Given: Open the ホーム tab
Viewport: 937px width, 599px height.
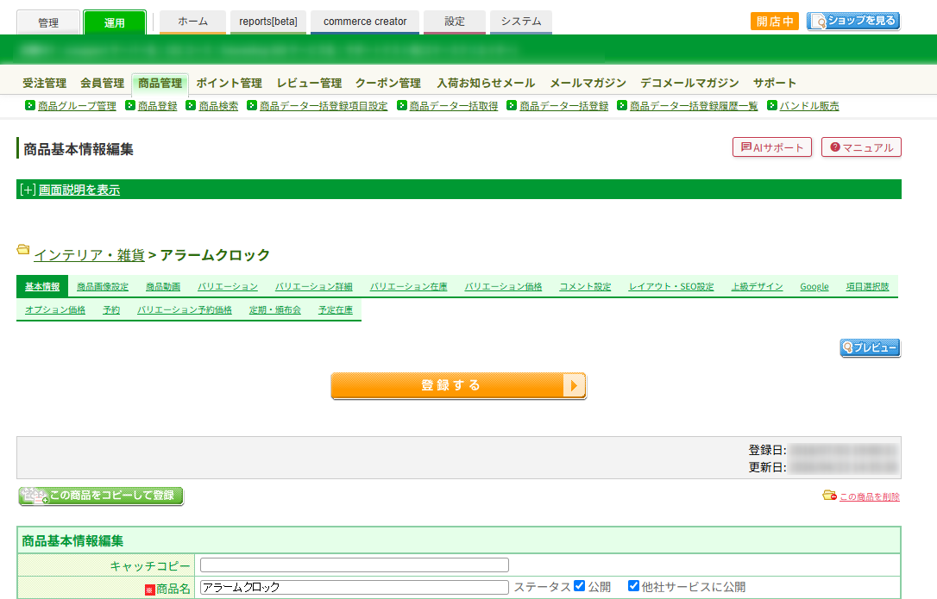Looking at the screenshot, I should 193,22.
